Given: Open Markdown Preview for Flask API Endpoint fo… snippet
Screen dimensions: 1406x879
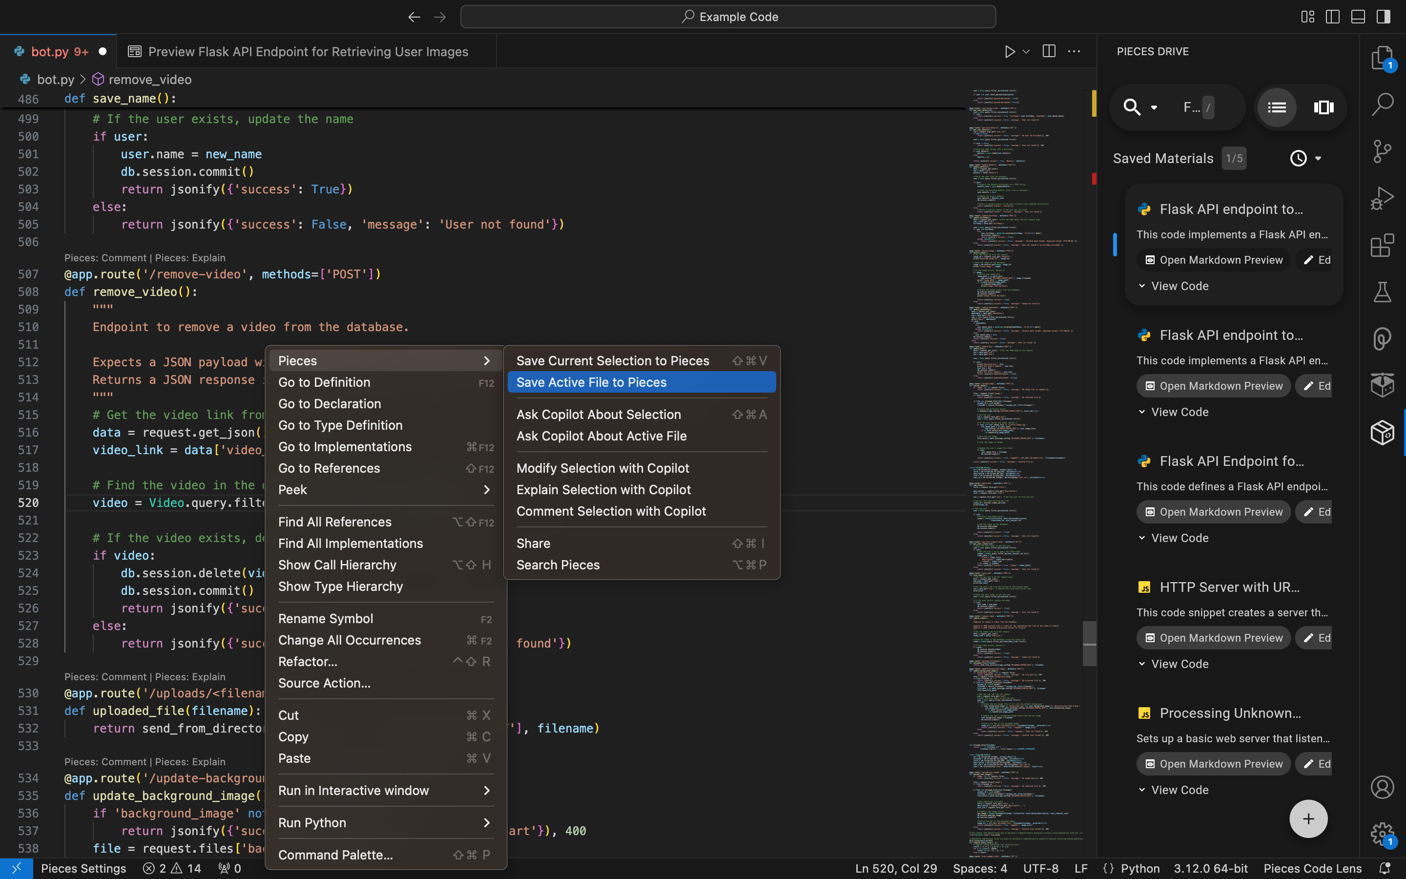Looking at the screenshot, I should pyautogui.click(x=1213, y=512).
